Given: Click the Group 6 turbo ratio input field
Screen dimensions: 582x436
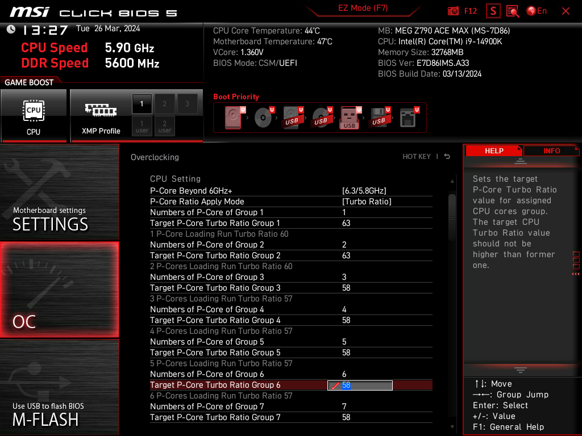Looking at the screenshot, I should click(x=360, y=385).
